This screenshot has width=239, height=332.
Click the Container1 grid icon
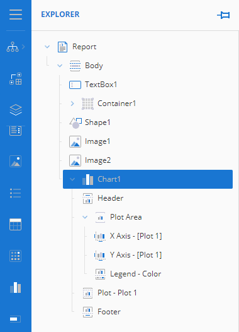(88, 104)
